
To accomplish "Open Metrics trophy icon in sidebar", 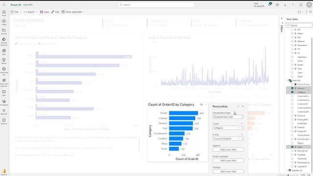I will pyautogui.click(x=4, y=61).
